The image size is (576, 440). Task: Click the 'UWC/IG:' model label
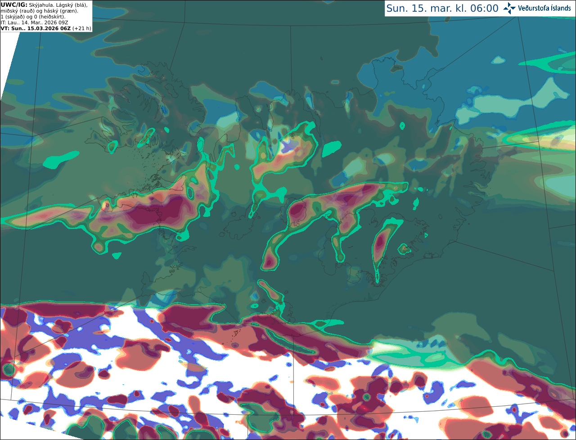click(x=14, y=4)
